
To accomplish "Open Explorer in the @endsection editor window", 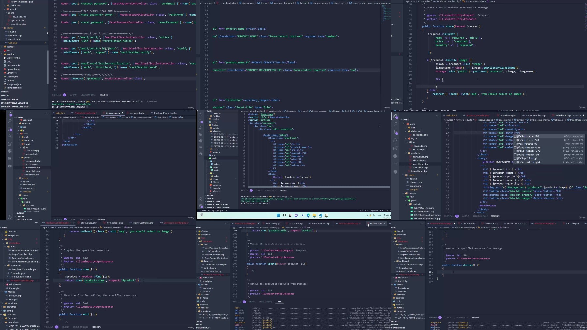I will coord(10,114).
